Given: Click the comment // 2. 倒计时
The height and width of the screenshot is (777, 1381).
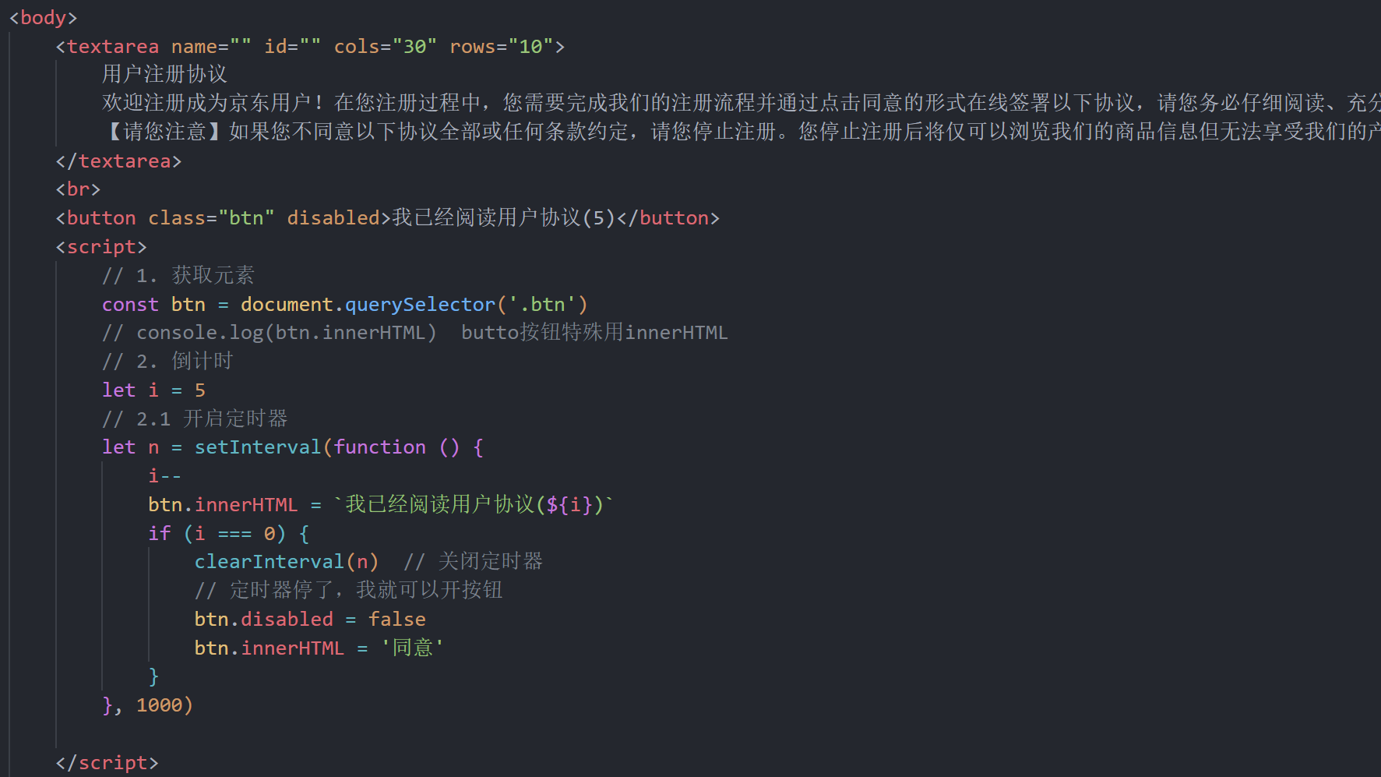Looking at the screenshot, I should tap(167, 362).
